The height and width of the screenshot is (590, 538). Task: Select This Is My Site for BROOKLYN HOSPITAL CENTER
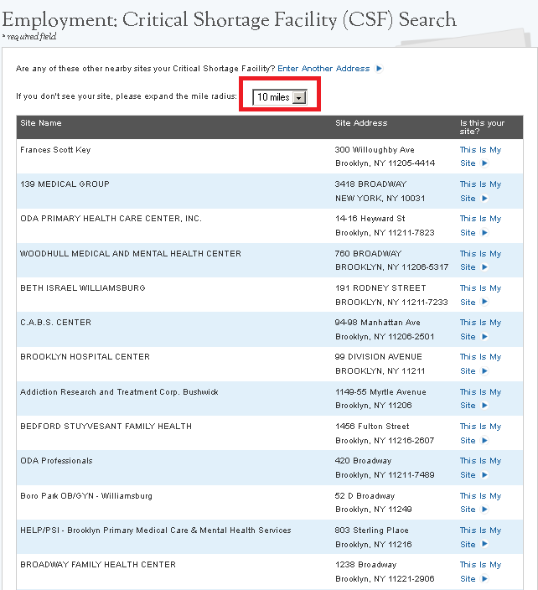[480, 364]
